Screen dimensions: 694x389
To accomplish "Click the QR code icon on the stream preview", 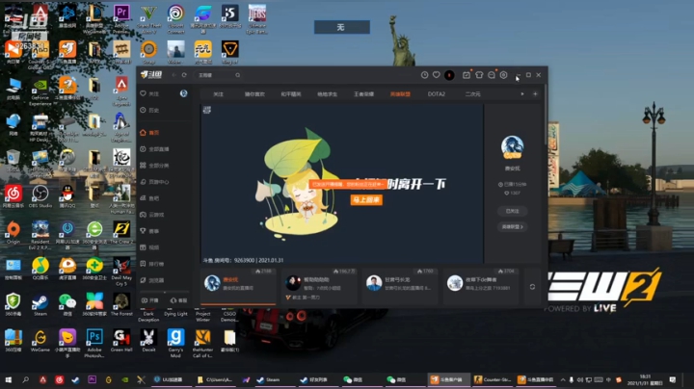I will (x=206, y=110).
